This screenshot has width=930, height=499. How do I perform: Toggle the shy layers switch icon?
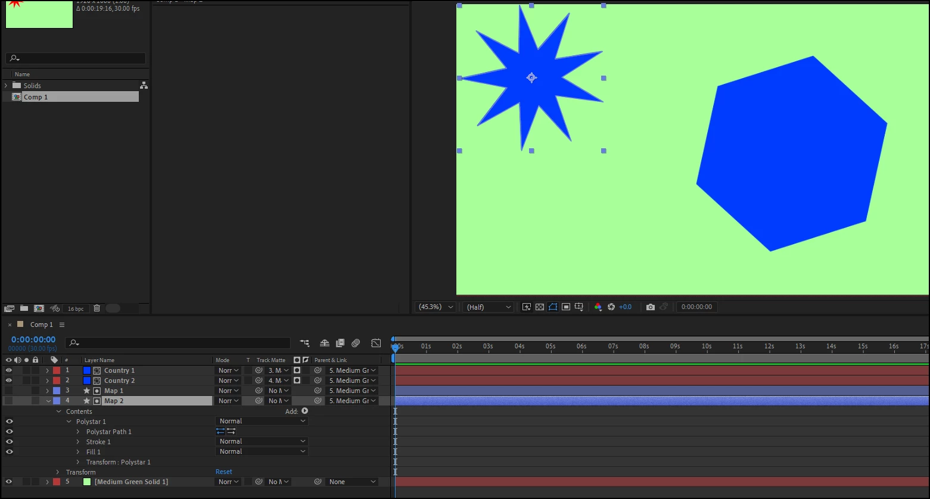click(x=325, y=343)
